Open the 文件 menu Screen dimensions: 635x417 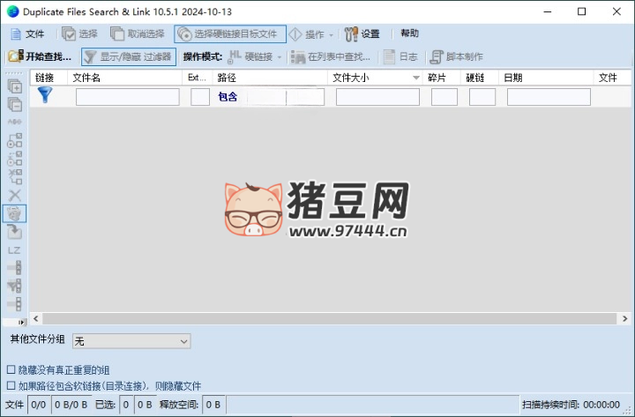coord(27,34)
